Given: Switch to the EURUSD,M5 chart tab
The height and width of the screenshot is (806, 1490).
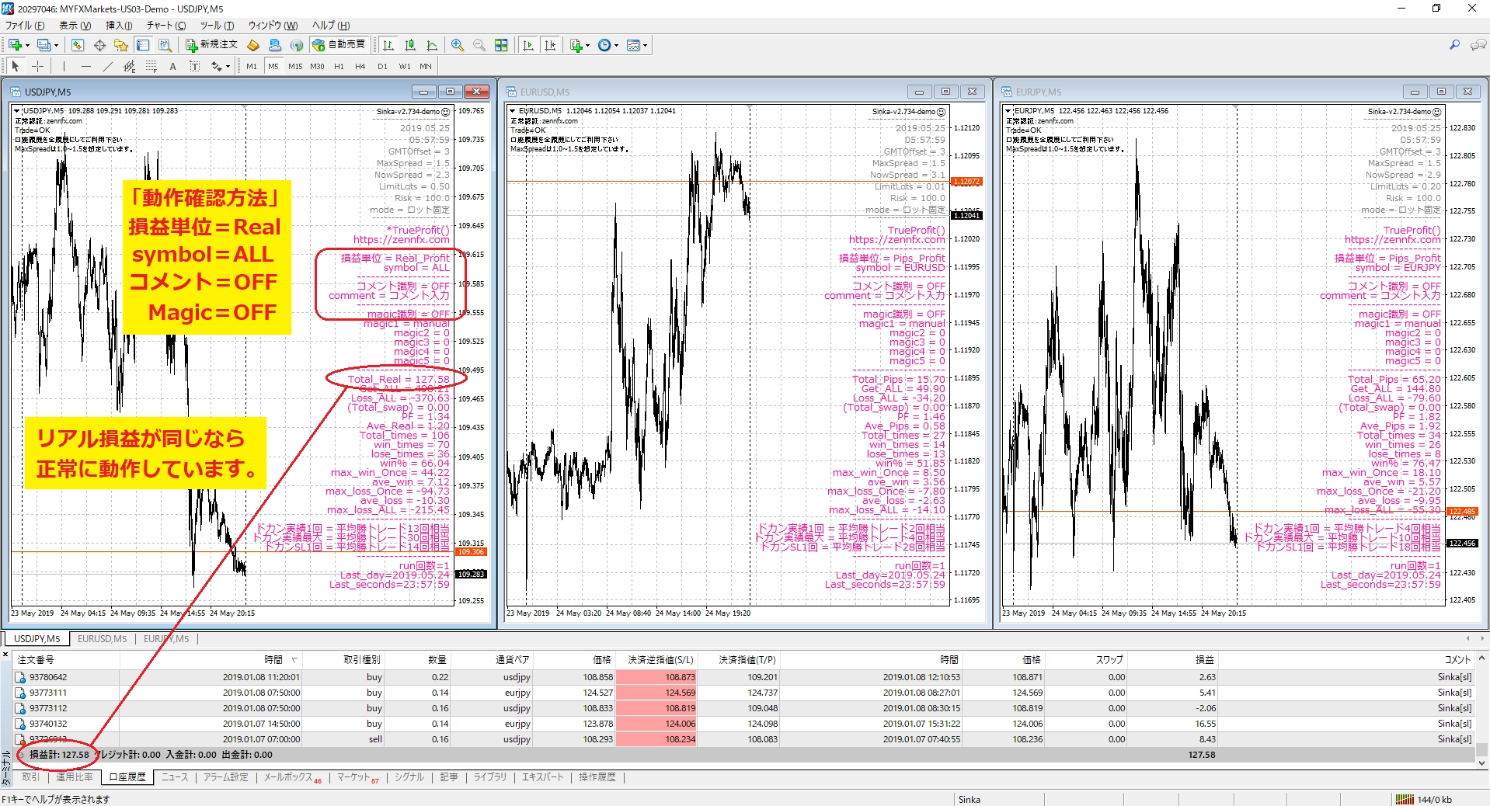Looking at the screenshot, I should 102,639.
